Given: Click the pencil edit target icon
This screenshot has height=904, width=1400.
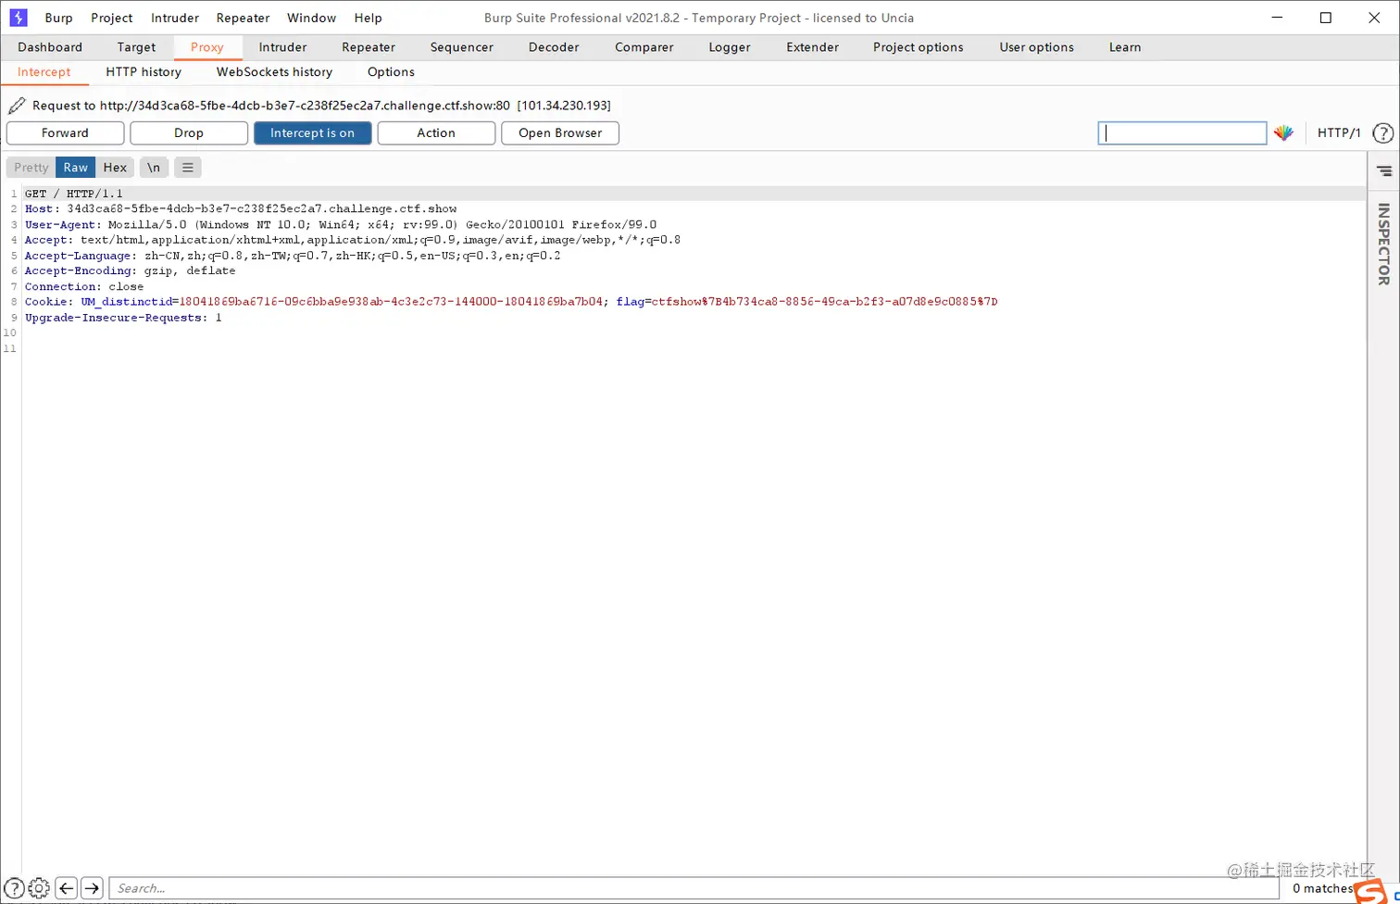Looking at the screenshot, I should pyautogui.click(x=16, y=106).
